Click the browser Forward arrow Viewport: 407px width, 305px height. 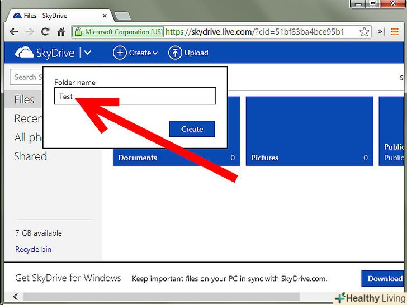[30, 32]
